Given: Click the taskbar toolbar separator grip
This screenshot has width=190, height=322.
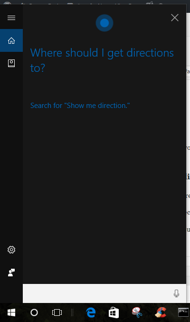Looking at the screenshot, I should [x=72, y=312].
